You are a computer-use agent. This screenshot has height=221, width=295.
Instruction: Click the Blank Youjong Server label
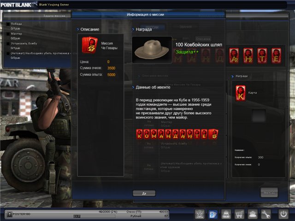pos(54,5)
